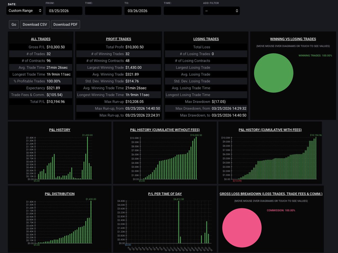
Task: Click the Winning Trades: 100.00% legend label
Action: point(315,56)
